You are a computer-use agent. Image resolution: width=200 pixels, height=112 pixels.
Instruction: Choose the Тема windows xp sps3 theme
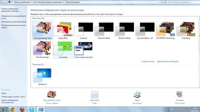83,49
